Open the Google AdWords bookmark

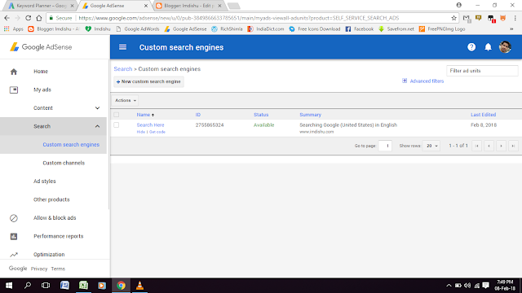[x=138, y=29]
